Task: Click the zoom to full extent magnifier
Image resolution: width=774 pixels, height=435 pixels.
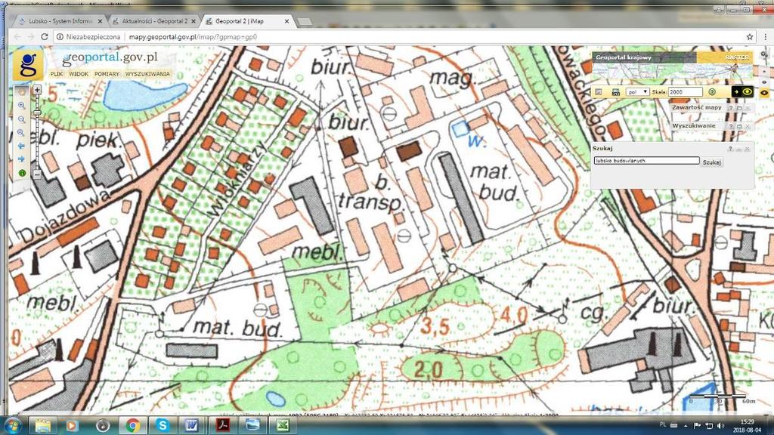Action: [x=22, y=133]
